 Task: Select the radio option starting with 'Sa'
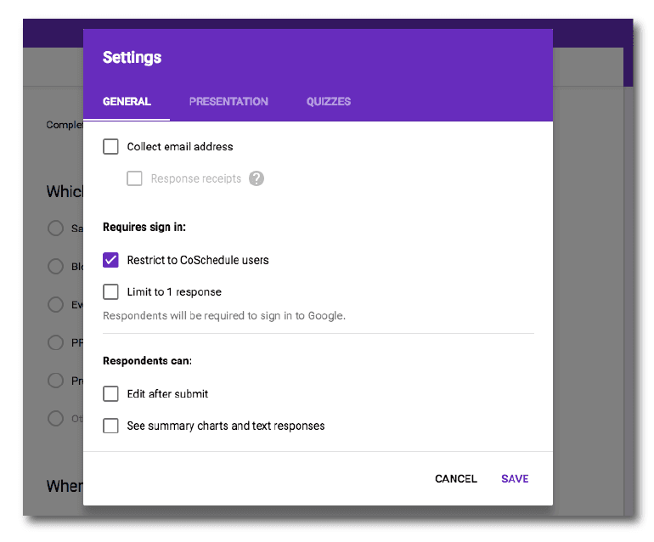(56, 229)
